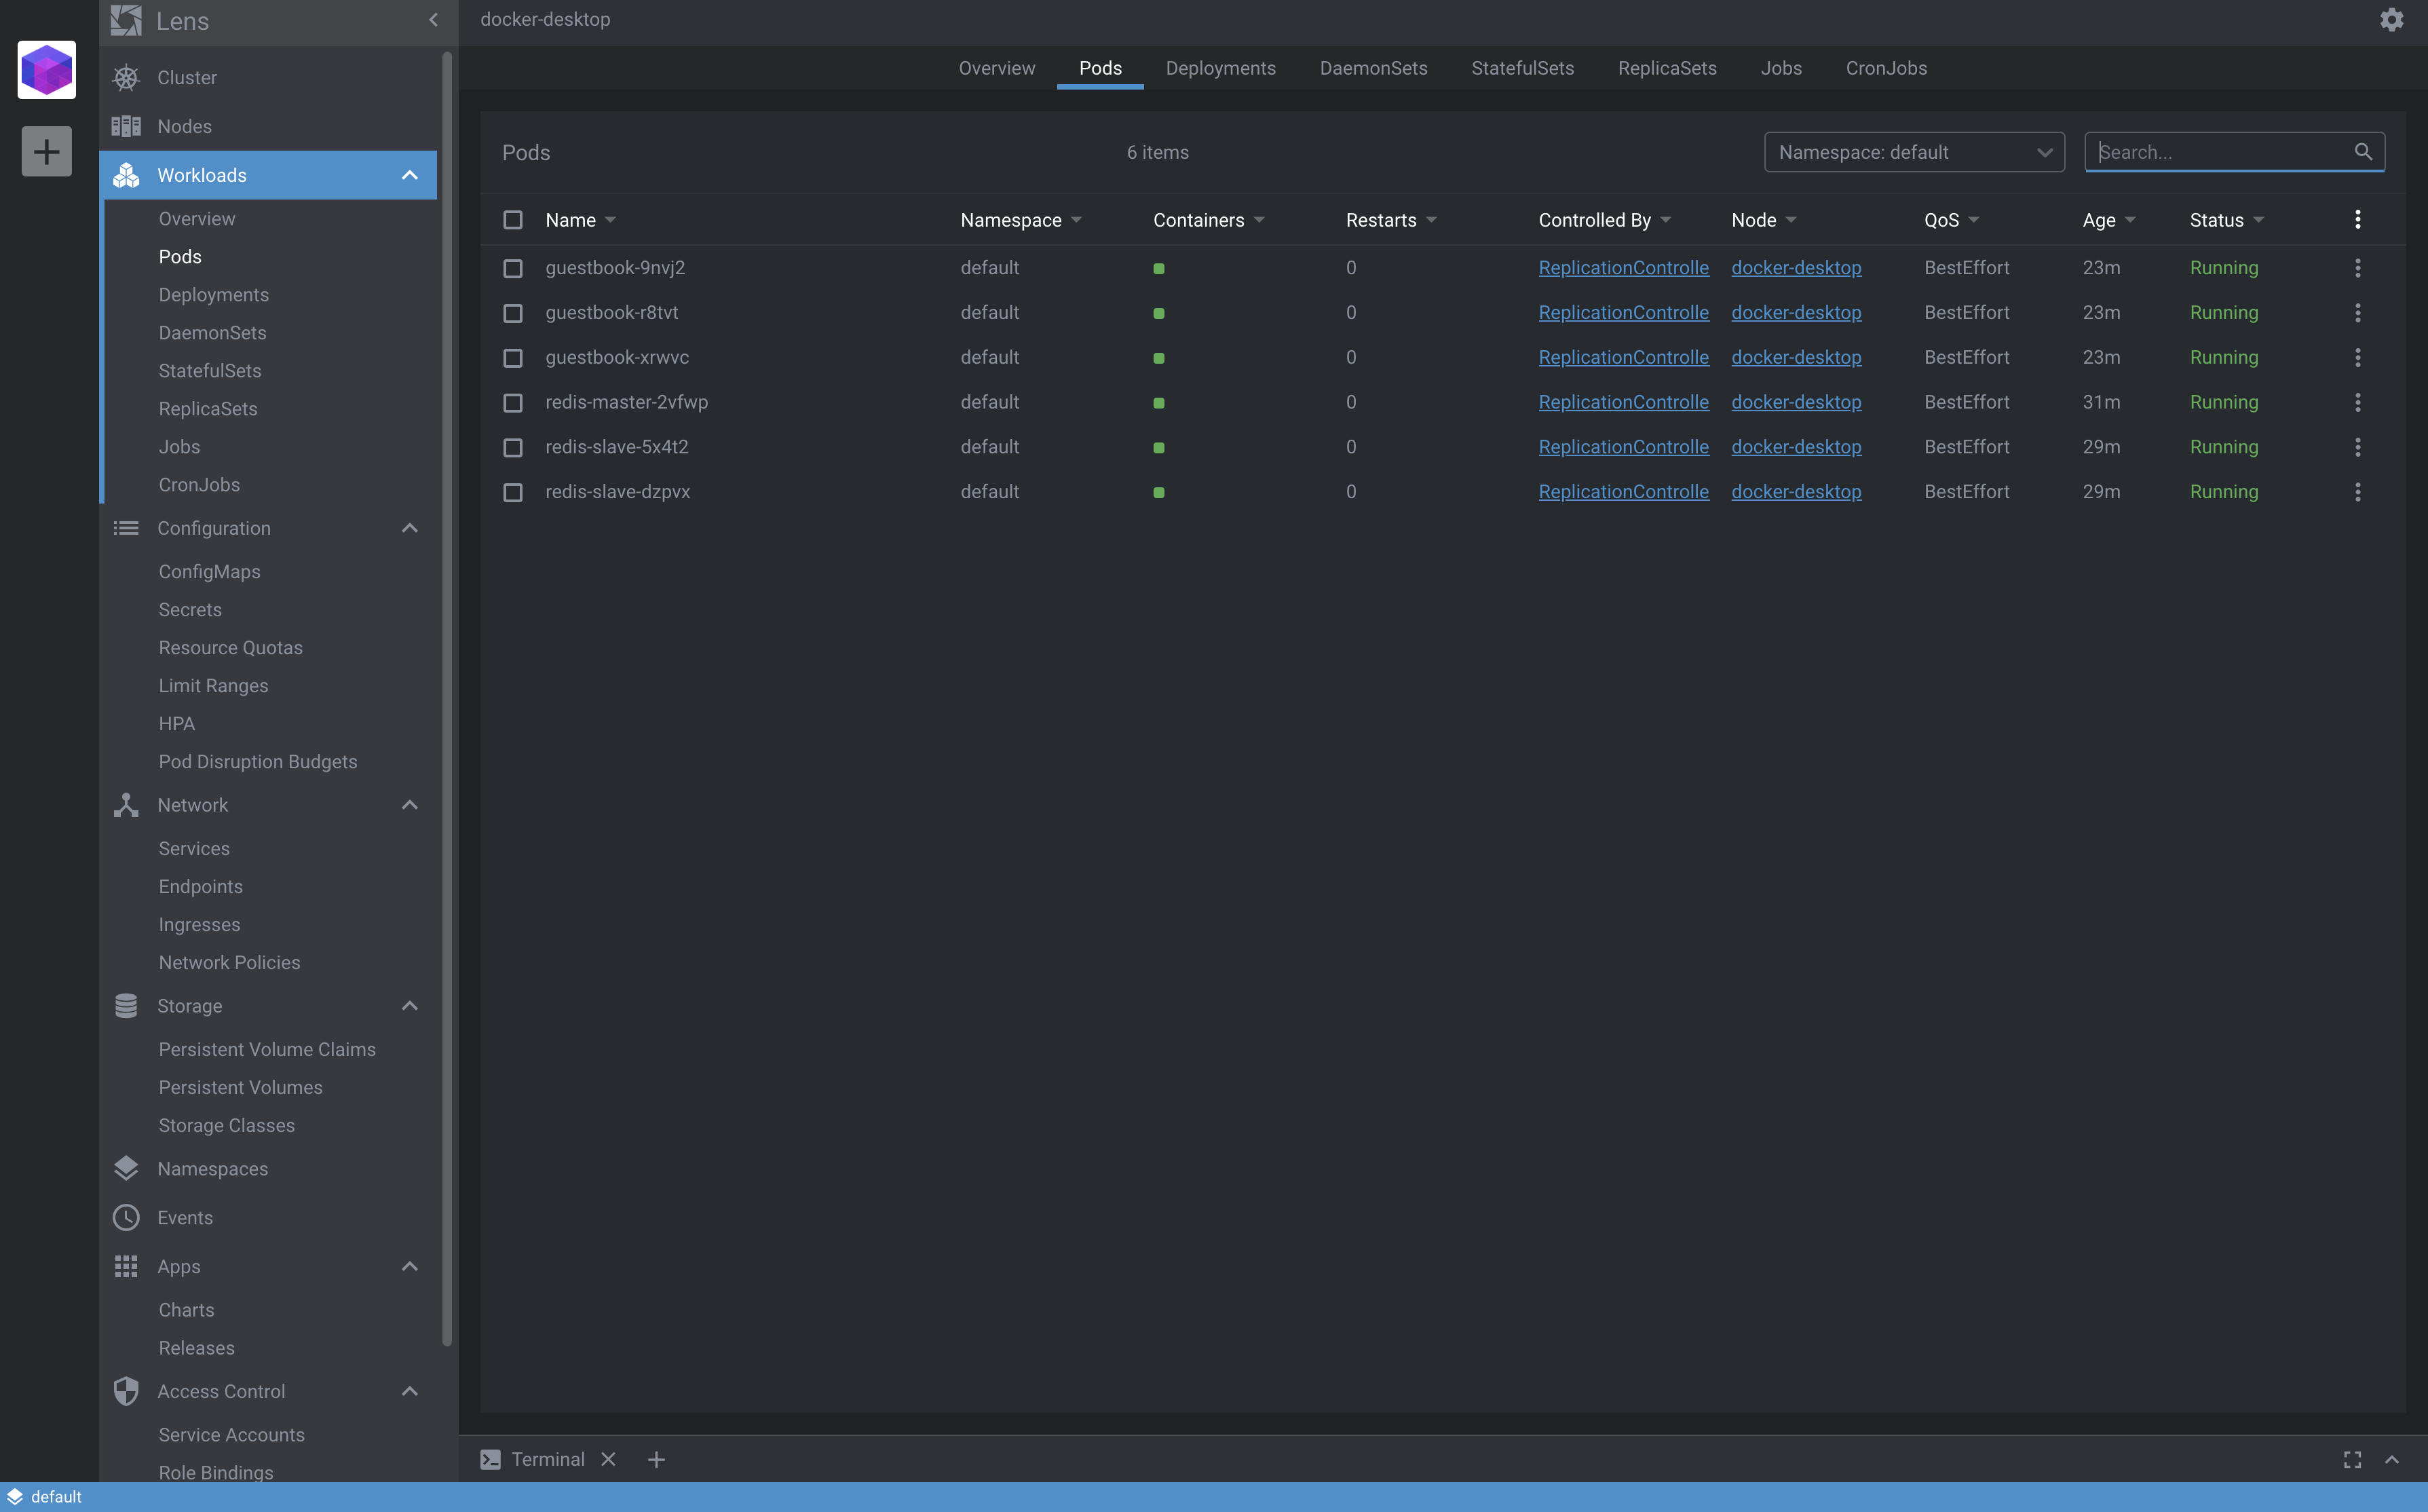Check the redis-slave-5x4t2 row checkbox

[513, 447]
